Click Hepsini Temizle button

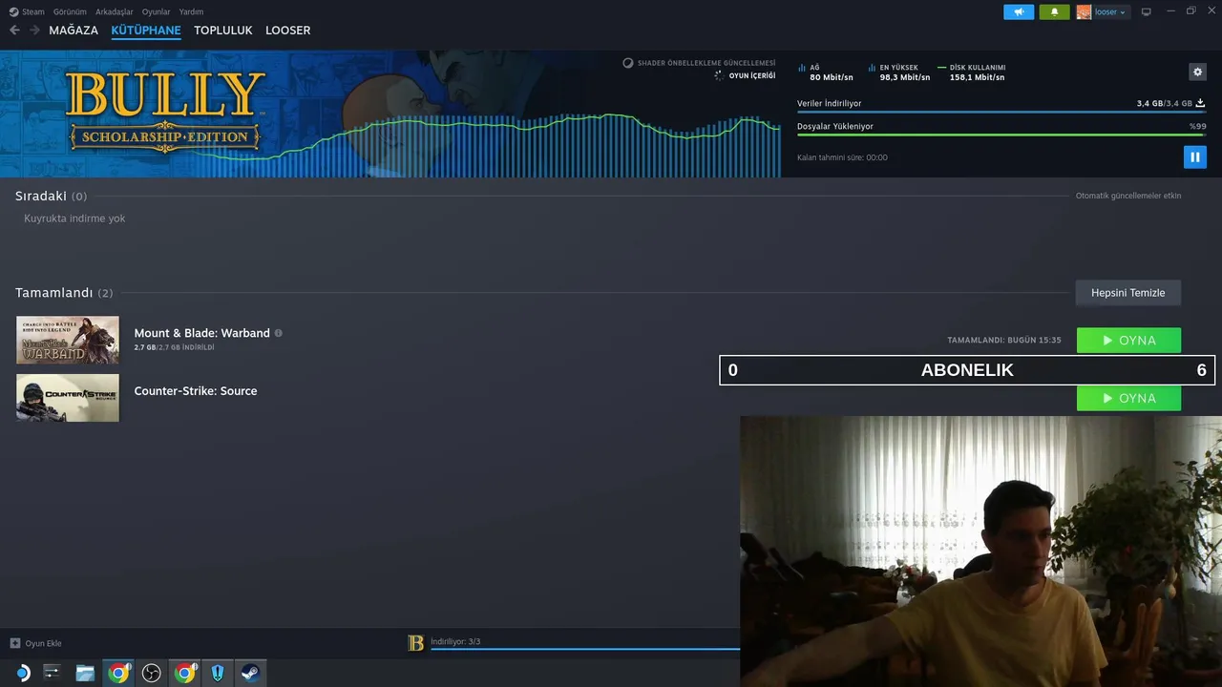point(1127,293)
